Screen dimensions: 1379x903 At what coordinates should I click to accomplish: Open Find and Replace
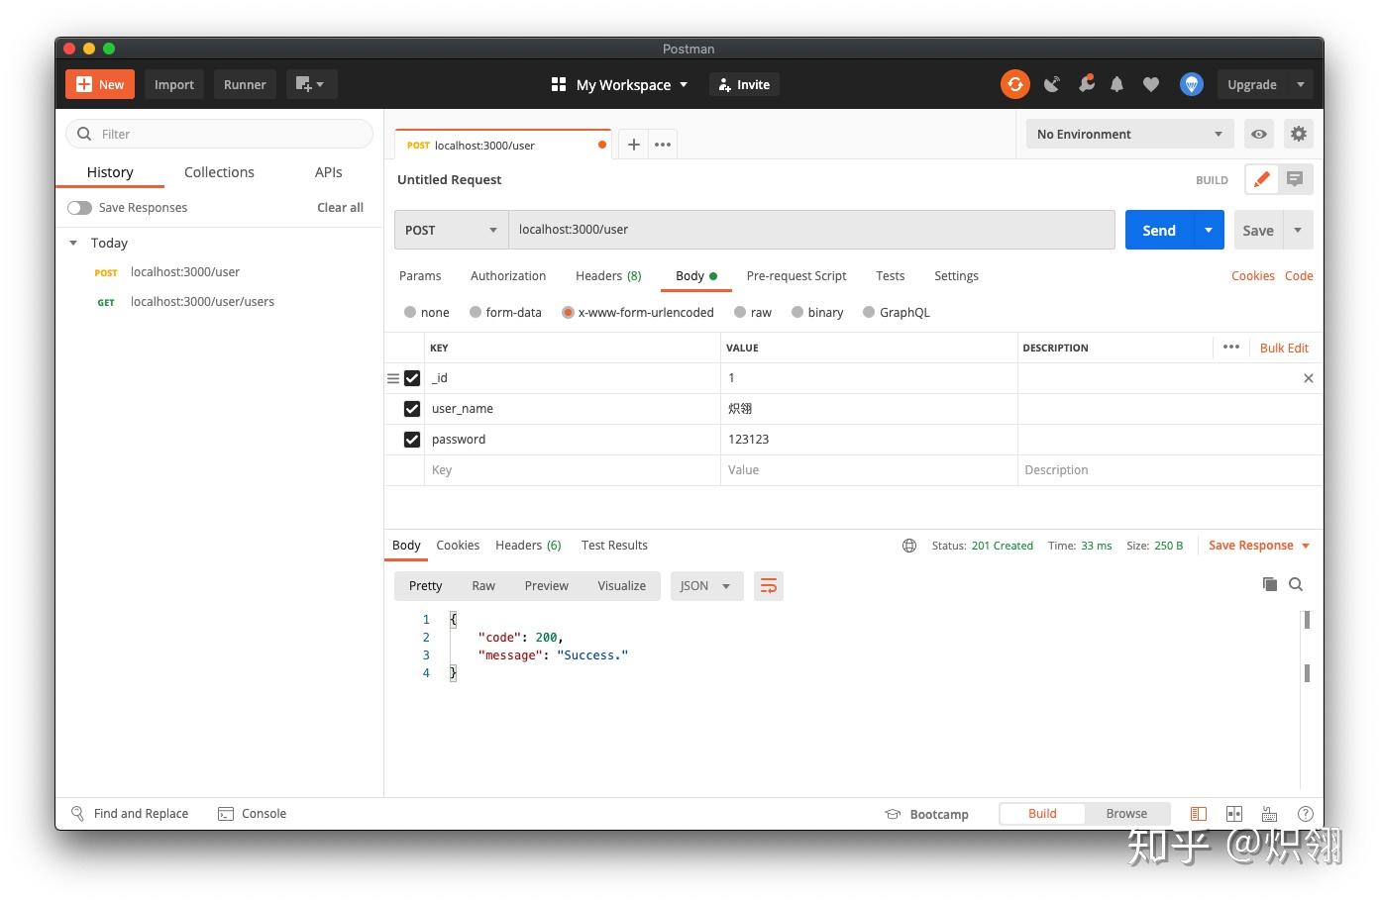click(130, 813)
